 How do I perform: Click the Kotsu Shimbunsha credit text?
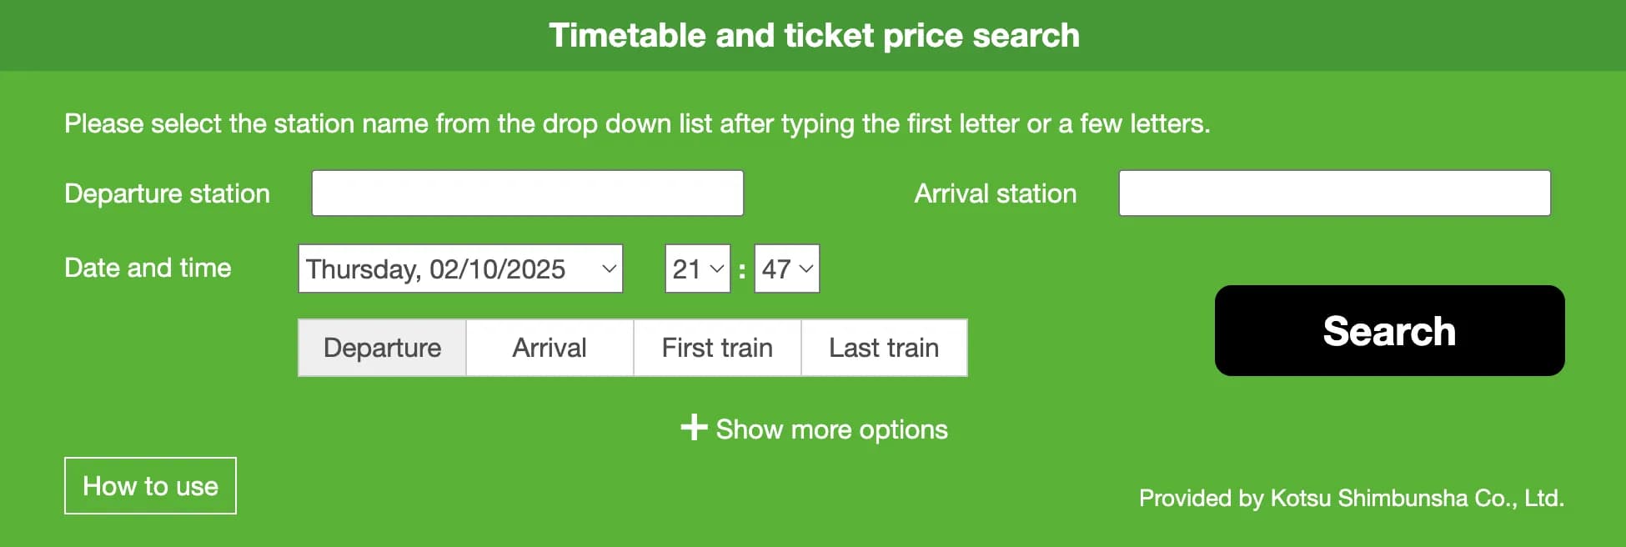click(x=1351, y=499)
